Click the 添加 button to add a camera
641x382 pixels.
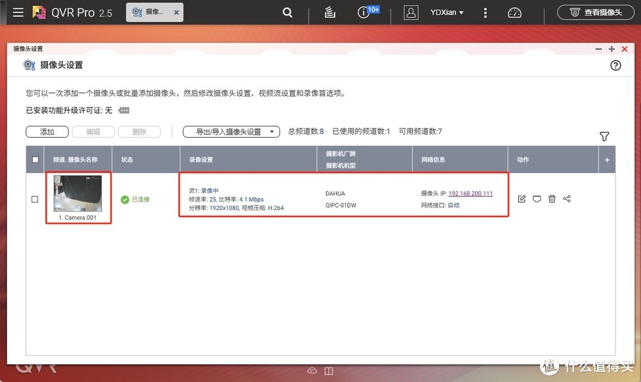tap(47, 132)
